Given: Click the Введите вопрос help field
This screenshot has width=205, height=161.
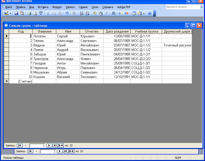Looking at the screenshot, I should (x=183, y=7).
